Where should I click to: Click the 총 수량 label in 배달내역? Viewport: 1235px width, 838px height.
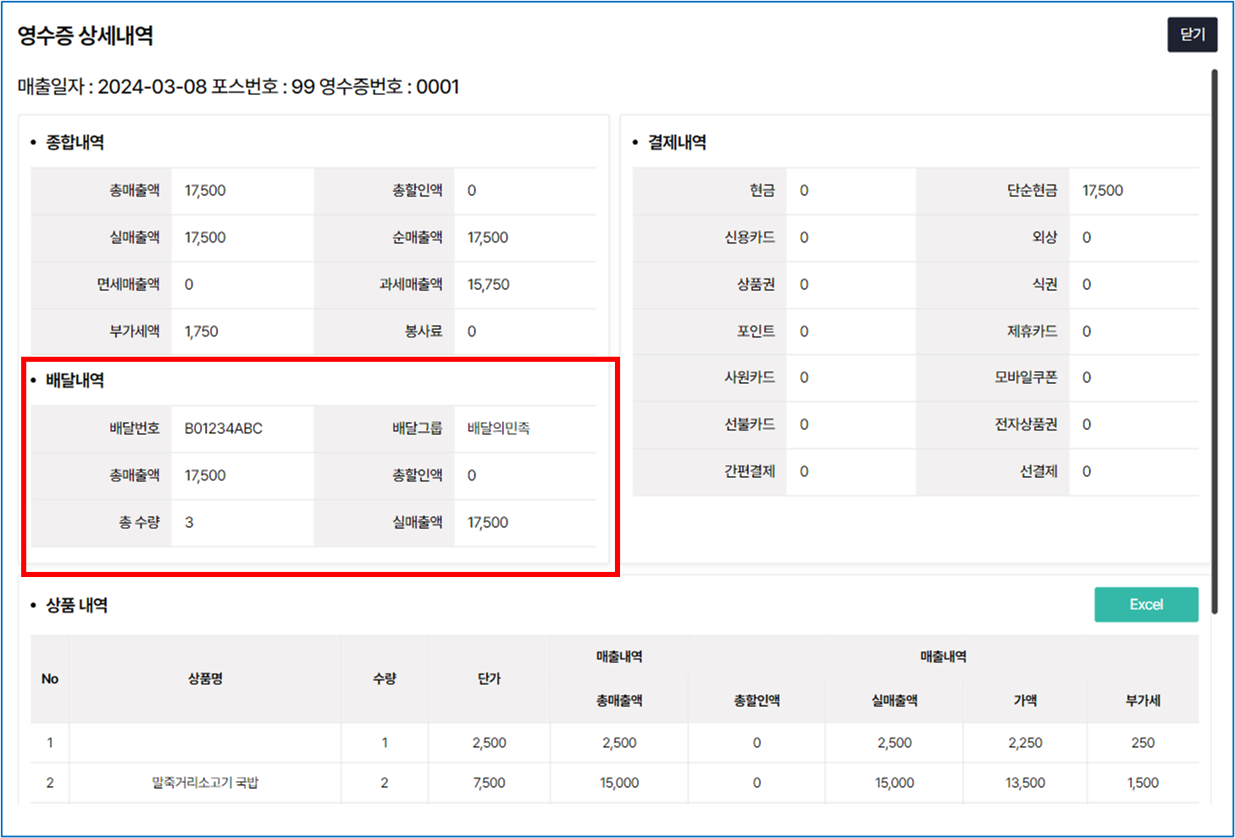139,522
